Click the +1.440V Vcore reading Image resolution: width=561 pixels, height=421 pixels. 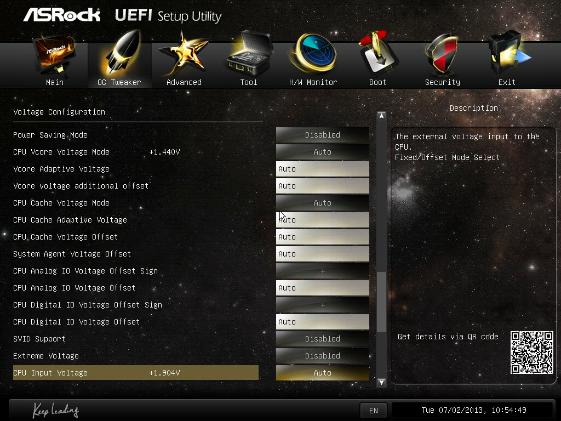(164, 152)
